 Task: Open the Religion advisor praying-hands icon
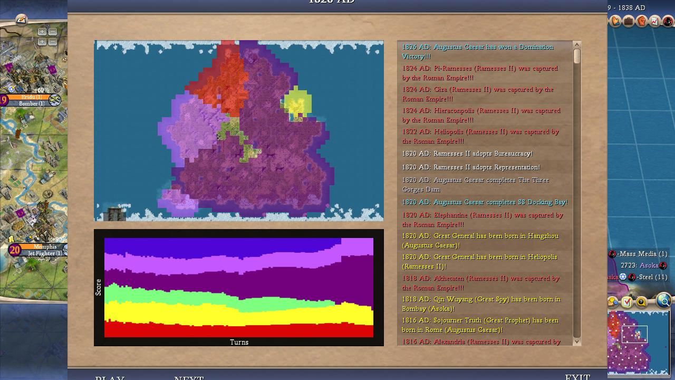pos(615,22)
